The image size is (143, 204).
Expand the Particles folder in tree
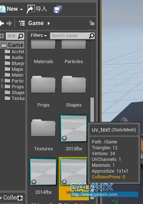pyautogui.click(x=2, y=81)
